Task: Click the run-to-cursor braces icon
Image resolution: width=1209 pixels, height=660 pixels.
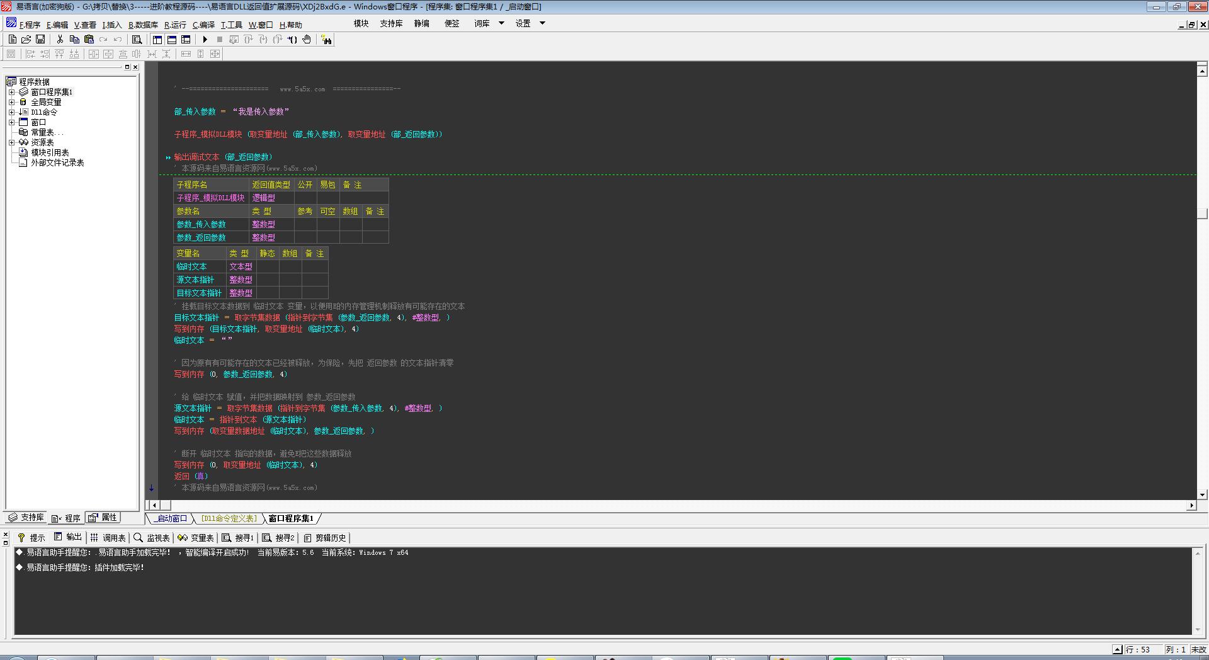Action: tap(292, 39)
